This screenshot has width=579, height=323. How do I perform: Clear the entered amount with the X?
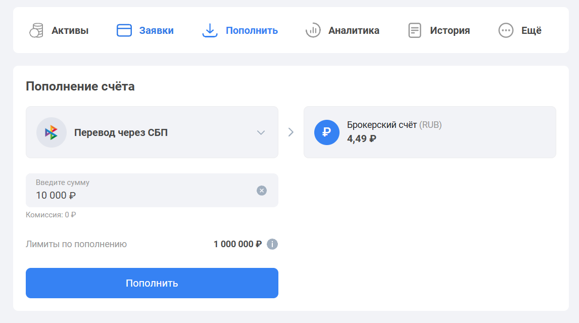pos(261,191)
